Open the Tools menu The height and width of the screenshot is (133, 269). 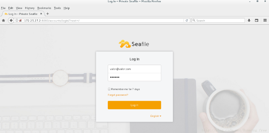point(57,8)
